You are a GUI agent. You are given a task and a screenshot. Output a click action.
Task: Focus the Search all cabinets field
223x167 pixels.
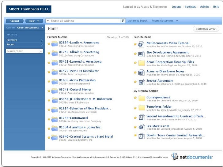(85, 21)
